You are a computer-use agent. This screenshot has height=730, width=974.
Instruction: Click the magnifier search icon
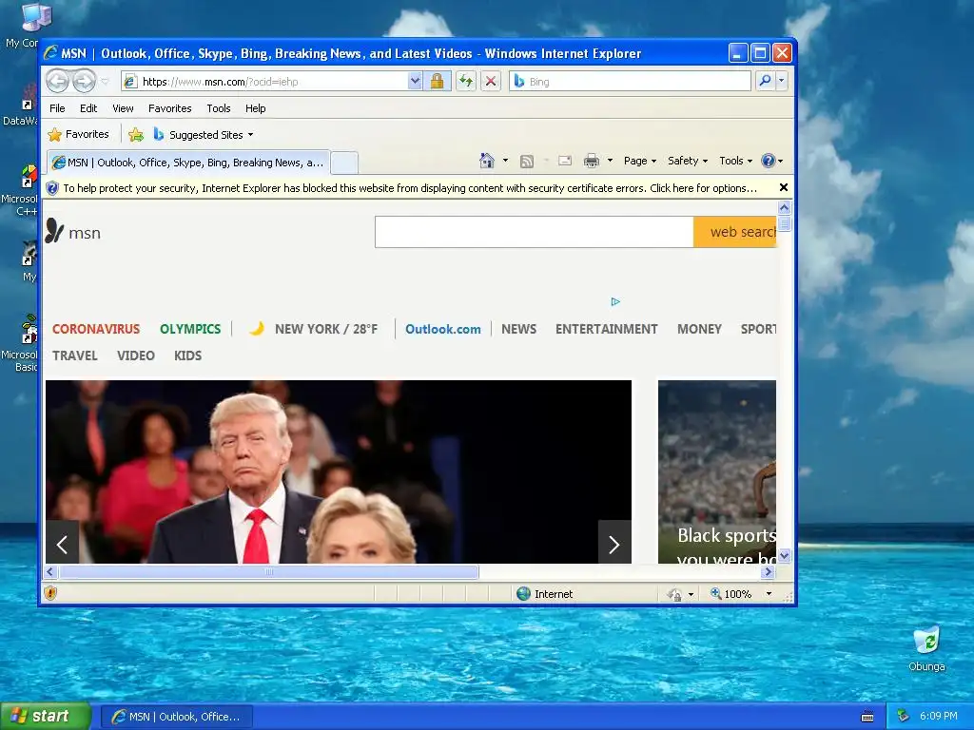(x=766, y=81)
